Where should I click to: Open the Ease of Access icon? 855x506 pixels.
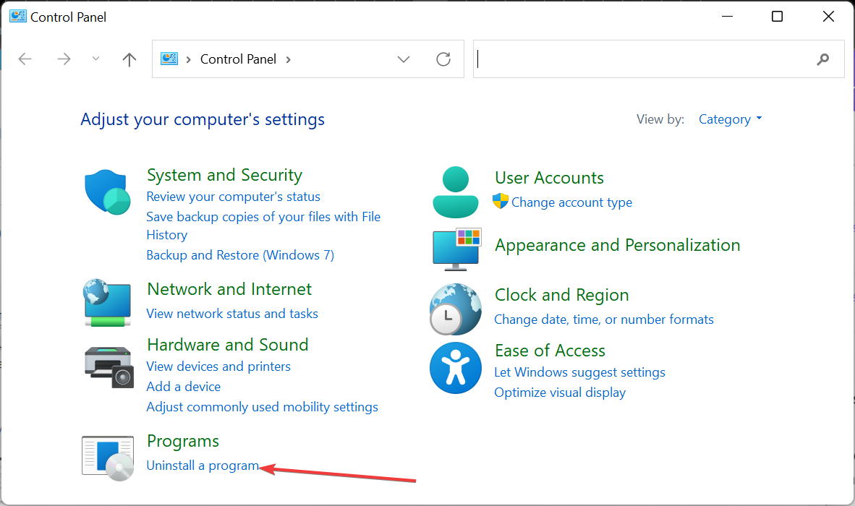pyautogui.click(x=456, y=368)
